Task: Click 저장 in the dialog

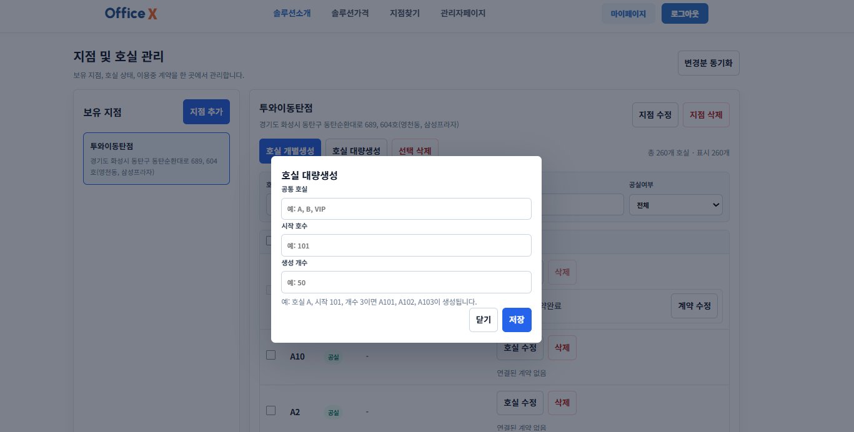Action: 517,320
